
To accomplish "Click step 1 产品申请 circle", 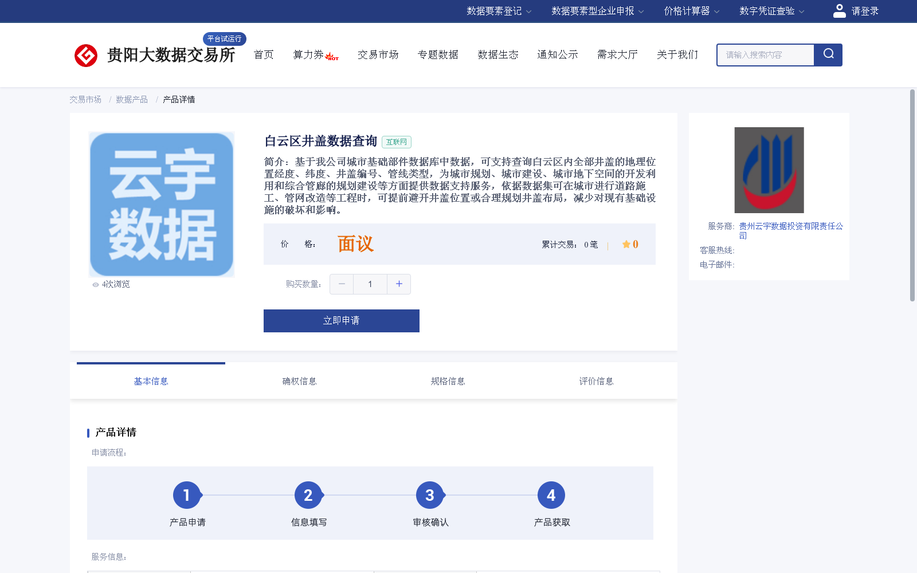I will [187, 495].
